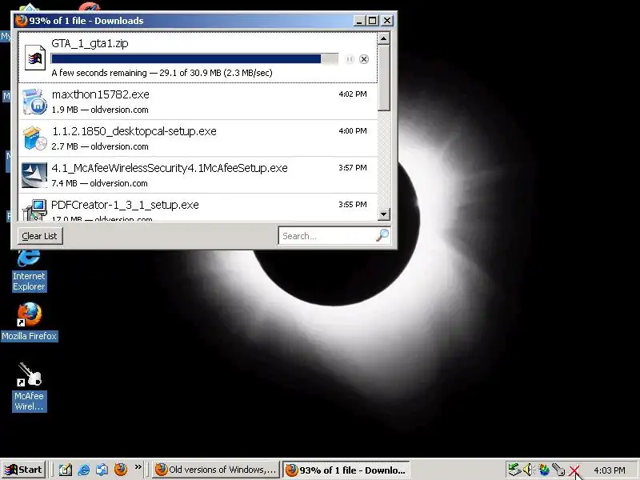Select the McAfee Wireless desktop shortcut
The width and height of the screenshot is (640, 480).
[x=29, y=388]
